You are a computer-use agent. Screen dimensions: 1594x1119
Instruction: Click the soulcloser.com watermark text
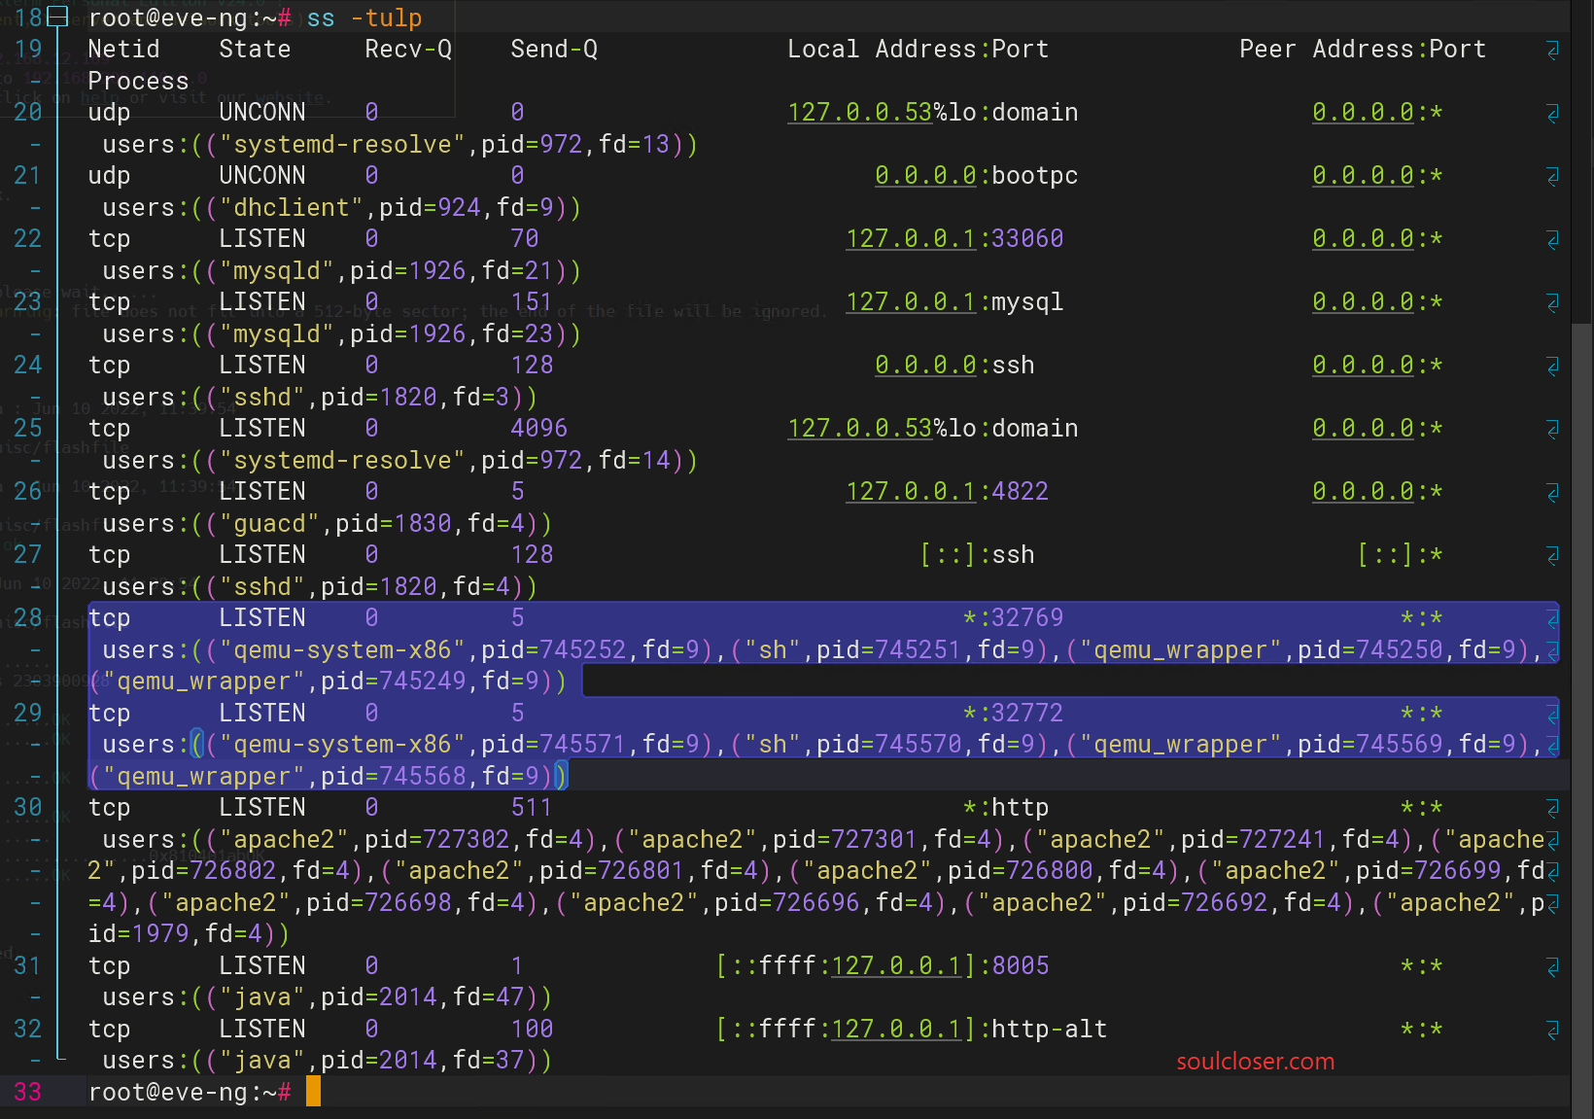click(x=1256, y=1061)
